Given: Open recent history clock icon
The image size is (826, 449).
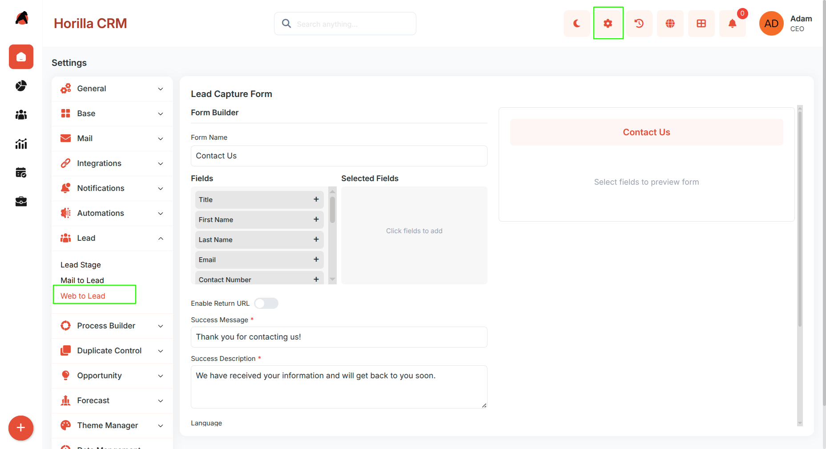Looking at the screenshot, I should (639, 24).
